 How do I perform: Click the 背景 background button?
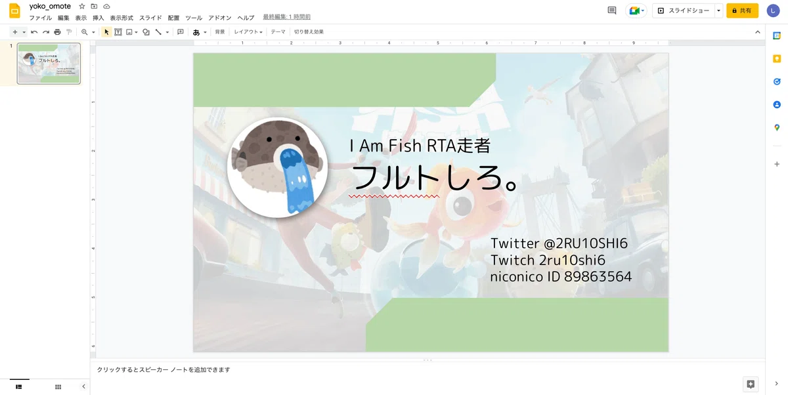pyautogui.click(x=220, y=31)
